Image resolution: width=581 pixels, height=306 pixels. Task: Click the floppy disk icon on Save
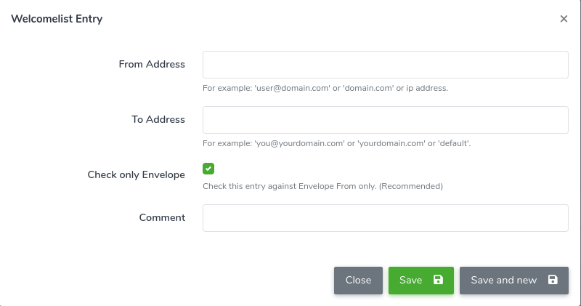coord(438,280)
